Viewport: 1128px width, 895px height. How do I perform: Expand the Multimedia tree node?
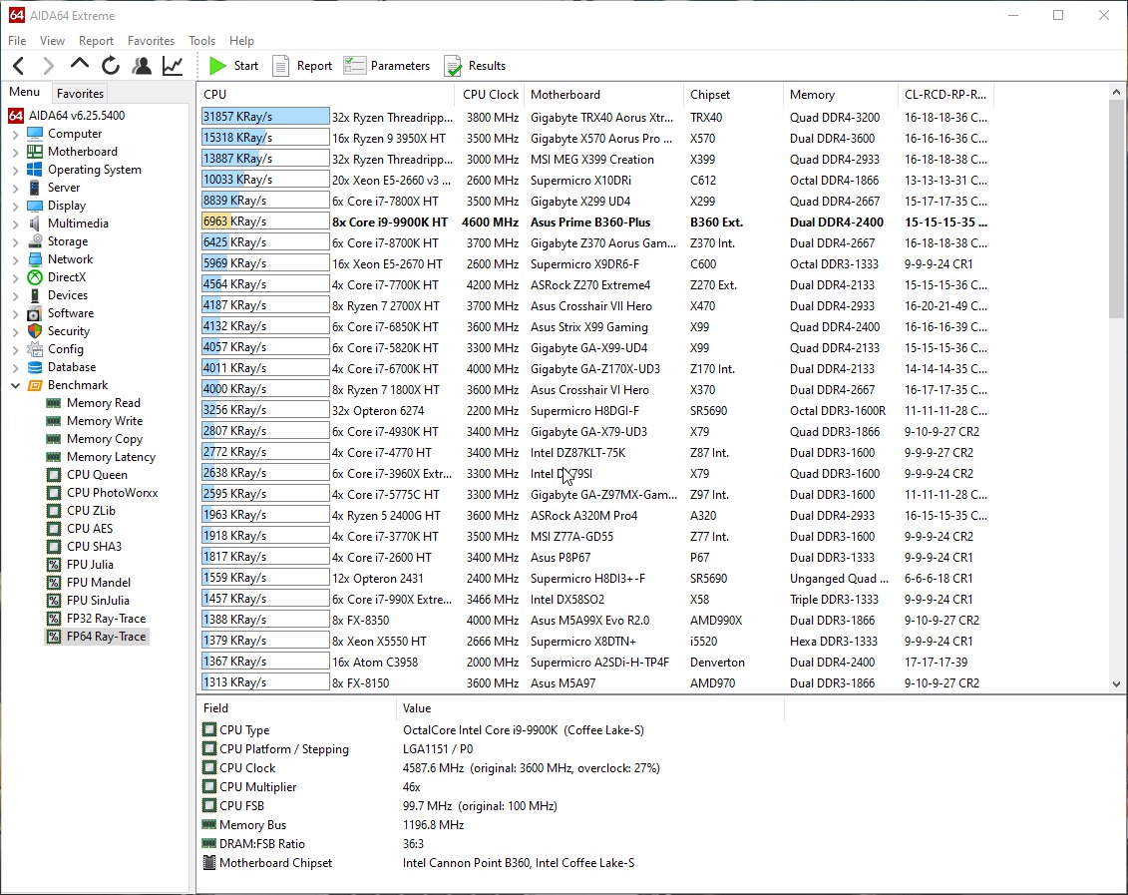[16, 224]
